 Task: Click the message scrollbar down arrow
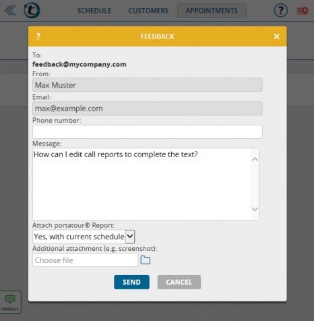[x=255, y=209]
